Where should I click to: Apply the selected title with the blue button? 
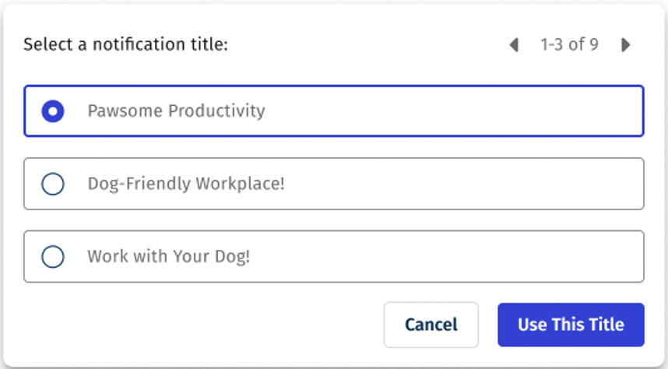pyautogui.click(x=571, y=325)
